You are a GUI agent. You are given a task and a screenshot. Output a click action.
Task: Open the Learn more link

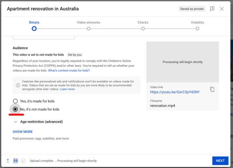[67, 89]
